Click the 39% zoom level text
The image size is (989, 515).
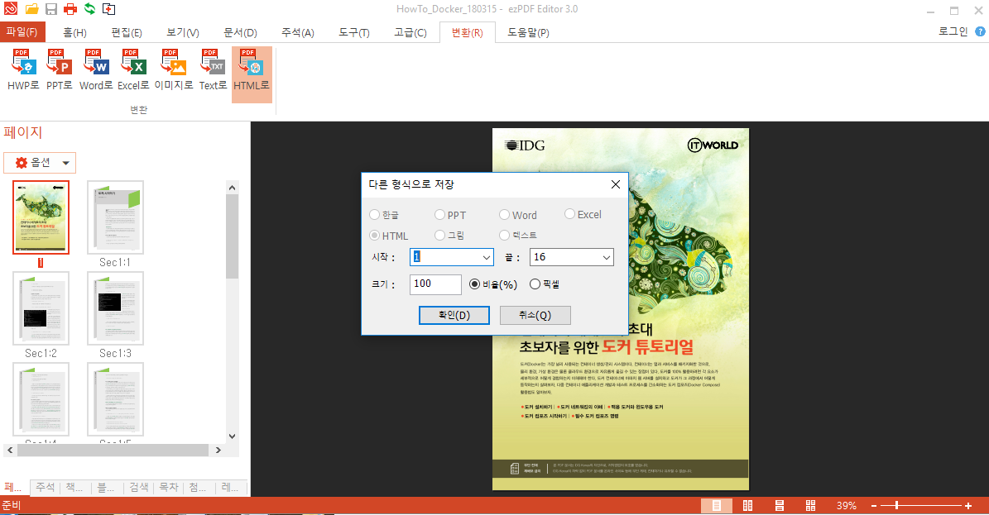(x=847, y=506)
